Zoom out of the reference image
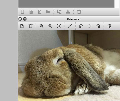The height and width of the screenshot is (101, 120). [50, 26]
